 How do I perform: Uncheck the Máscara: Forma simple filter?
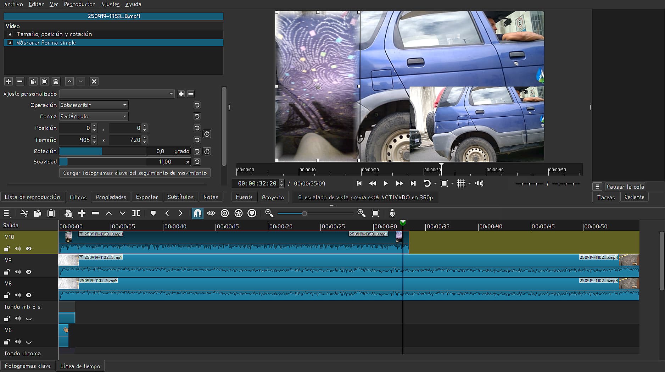click(x=10, y=43)
